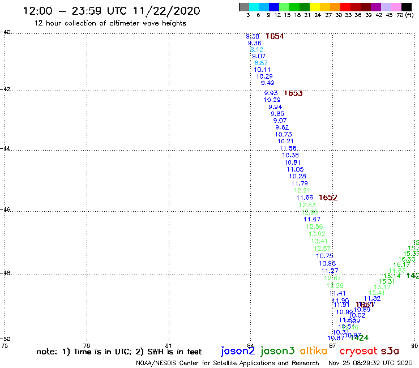This screenshot has width=419, height=368.
Task: Click the green value 14.83
Action: tap(397, 271)
